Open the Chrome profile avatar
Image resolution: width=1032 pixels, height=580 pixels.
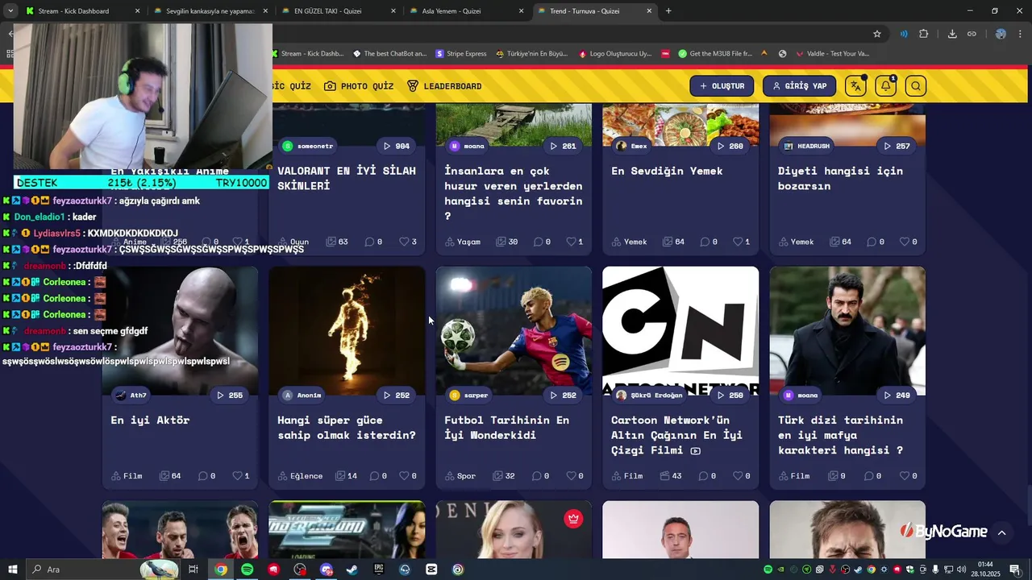1001,34
